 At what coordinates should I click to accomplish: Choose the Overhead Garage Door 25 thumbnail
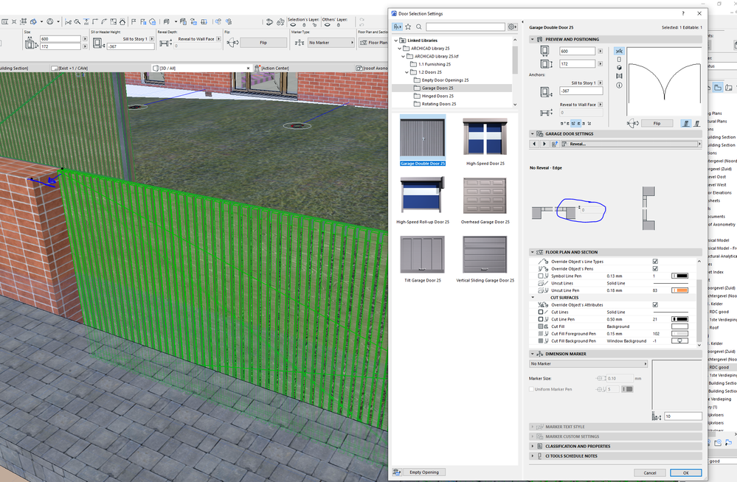[x=485, y=200]
